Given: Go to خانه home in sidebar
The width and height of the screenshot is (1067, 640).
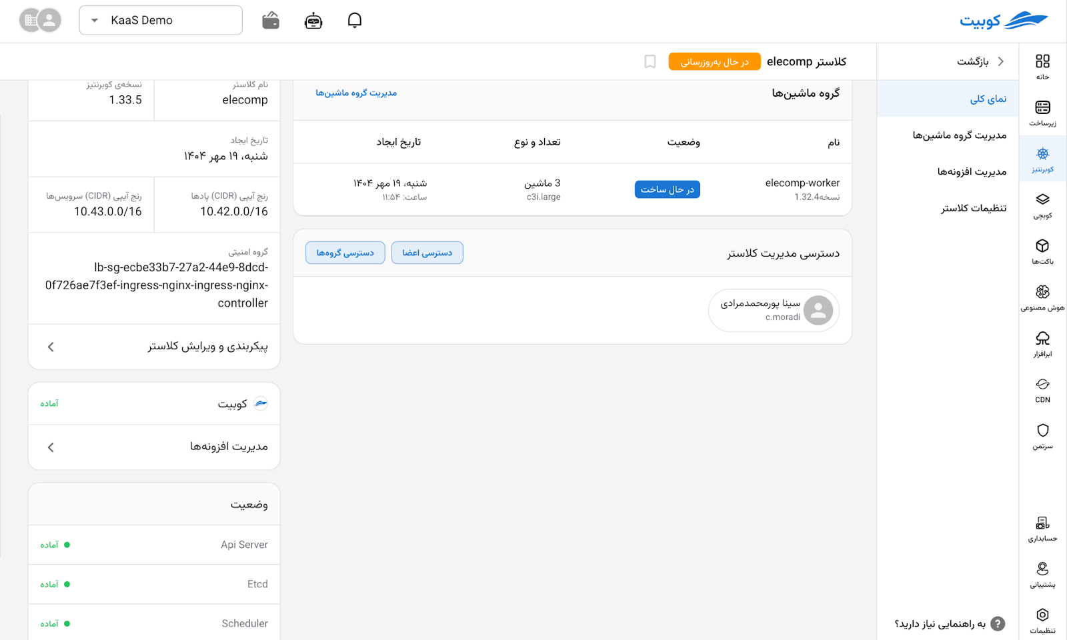Looking at the screenshot, I should 1042,67.
